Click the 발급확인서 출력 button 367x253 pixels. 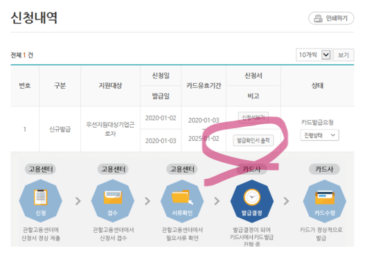click(253, 141)
